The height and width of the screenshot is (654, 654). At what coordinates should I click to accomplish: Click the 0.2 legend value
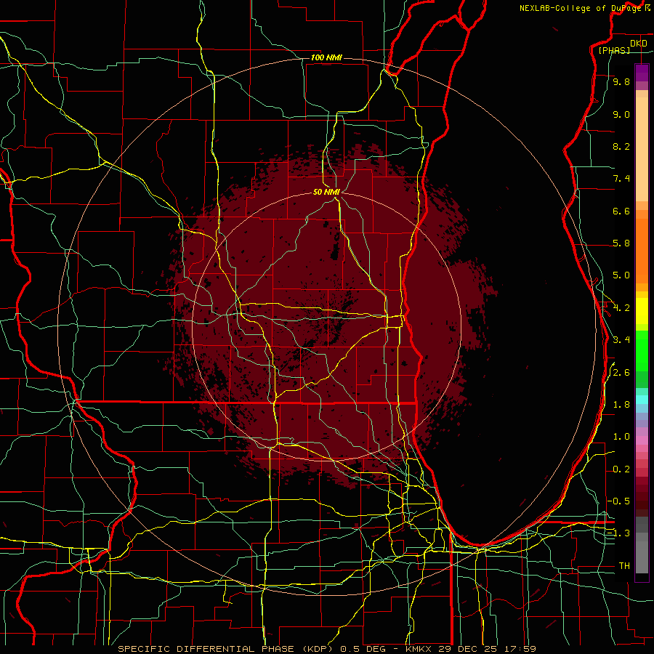tap(621, 469)
